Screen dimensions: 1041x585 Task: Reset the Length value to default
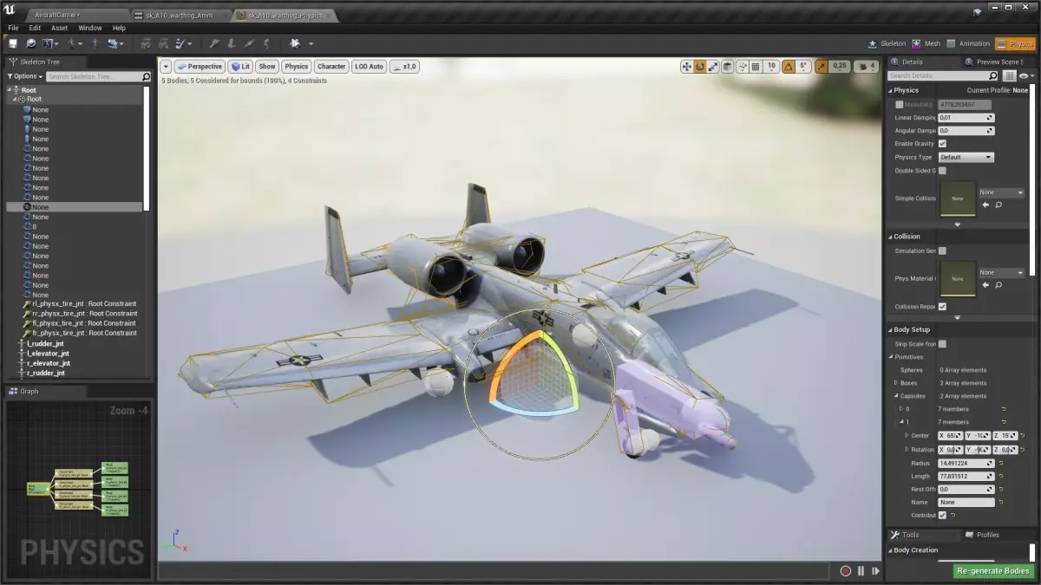point(1002,477)
